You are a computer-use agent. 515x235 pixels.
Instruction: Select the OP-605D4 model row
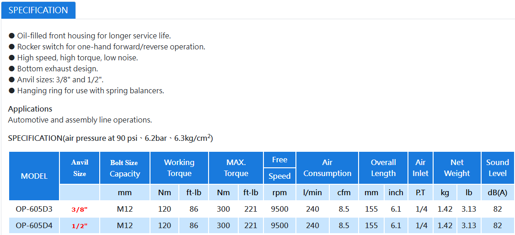coord(262,225)
